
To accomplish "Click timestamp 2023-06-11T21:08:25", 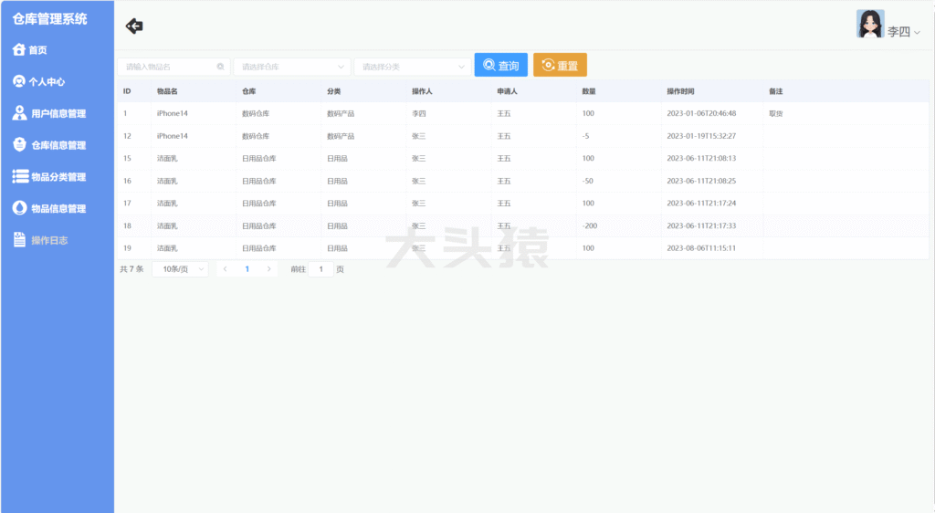I will 701,181.
